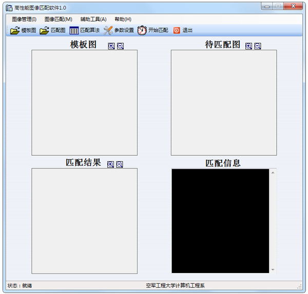
Task: Zoom out on the 模板图 panel
Action: pyautogui.click(x=120, y=46)
